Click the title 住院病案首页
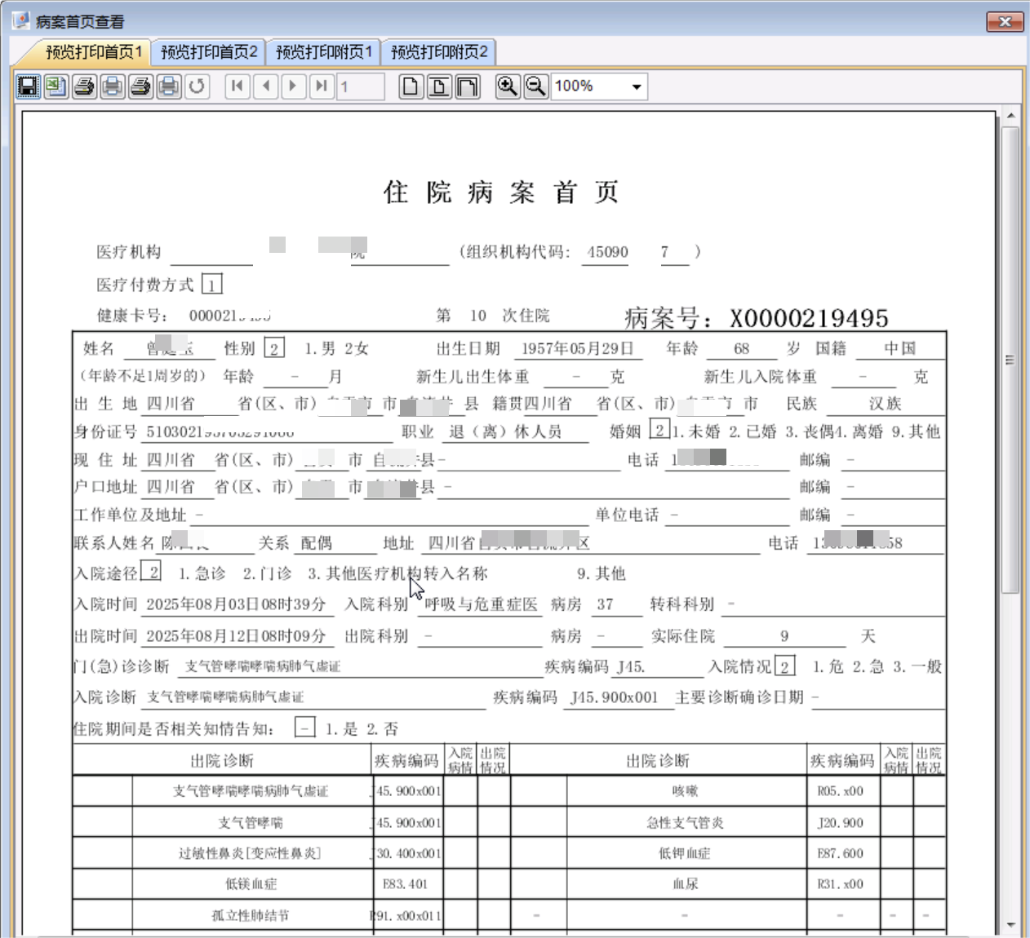Screen dimensions: 1030x938 pos(501,192)
